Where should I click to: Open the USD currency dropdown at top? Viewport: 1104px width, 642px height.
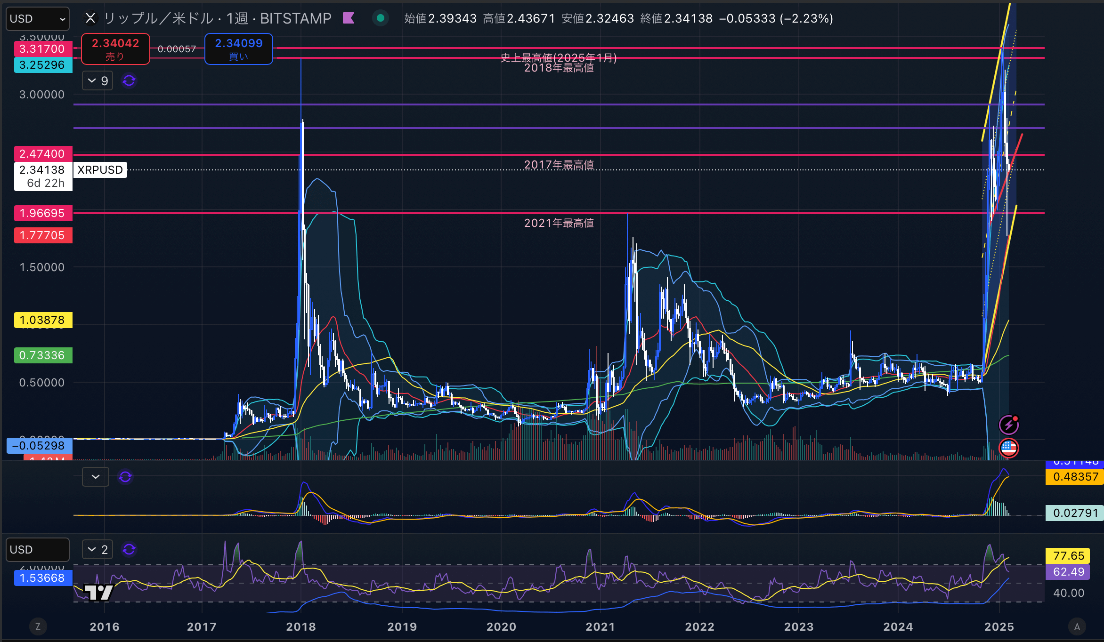(x=38, y=19)
